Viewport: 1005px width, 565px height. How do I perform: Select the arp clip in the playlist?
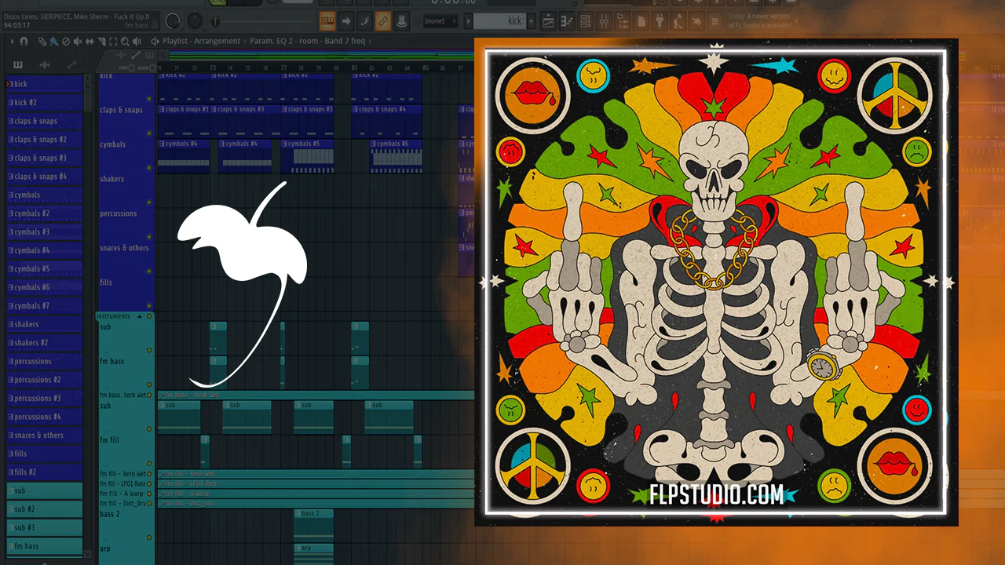coord(313,554)
